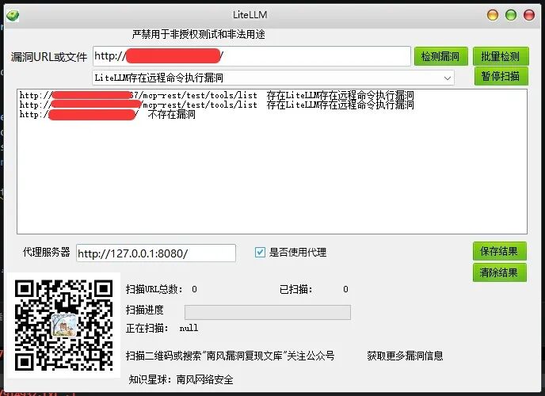Click the orange minimize window button
Screen dimensions: 545x396
coord(493,15)
